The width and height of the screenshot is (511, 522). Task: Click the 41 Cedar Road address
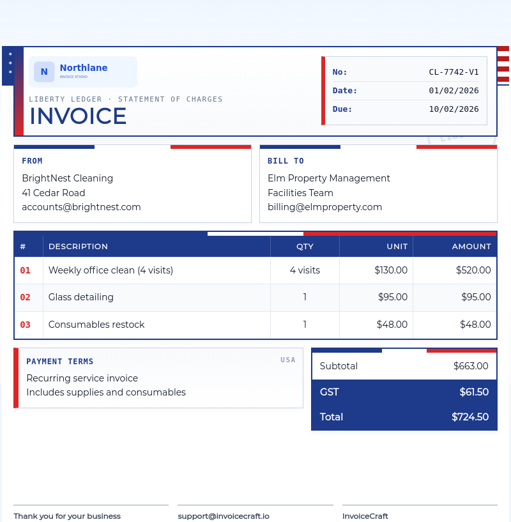(x=54, y=193)
